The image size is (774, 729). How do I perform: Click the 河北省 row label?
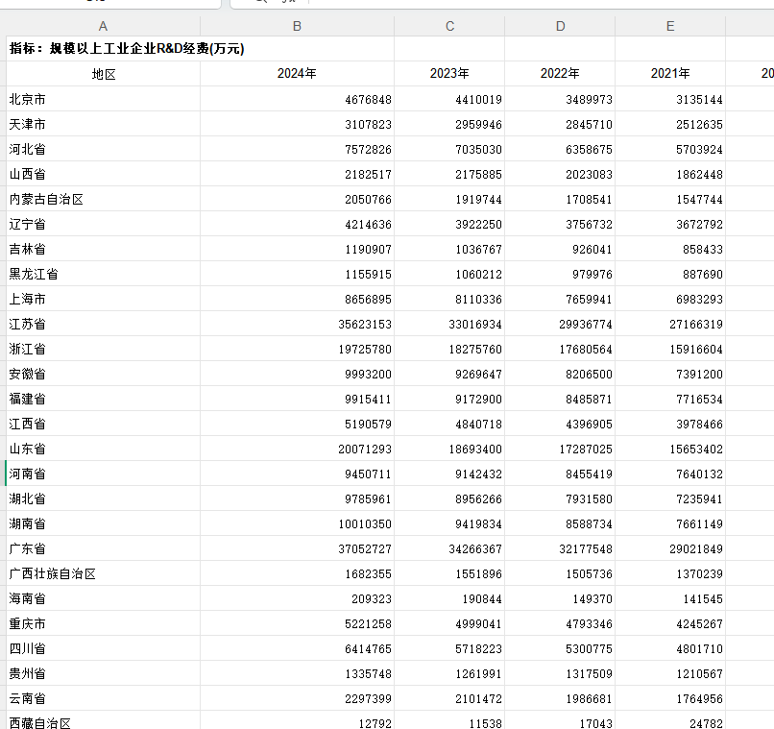[27, 149]
